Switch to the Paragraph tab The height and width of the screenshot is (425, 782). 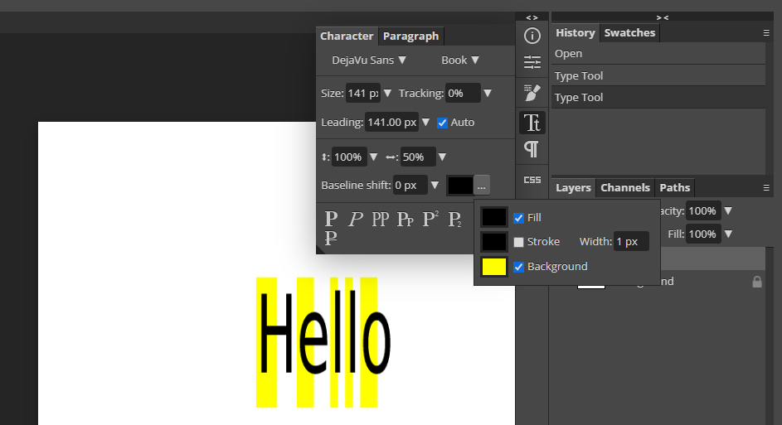[x=411, y=36]
